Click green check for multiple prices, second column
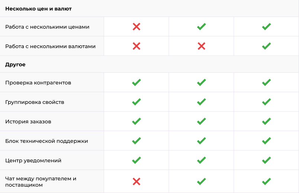Viewport: 299px width, 193px height. pyautogui.click(x=201, y=27)
